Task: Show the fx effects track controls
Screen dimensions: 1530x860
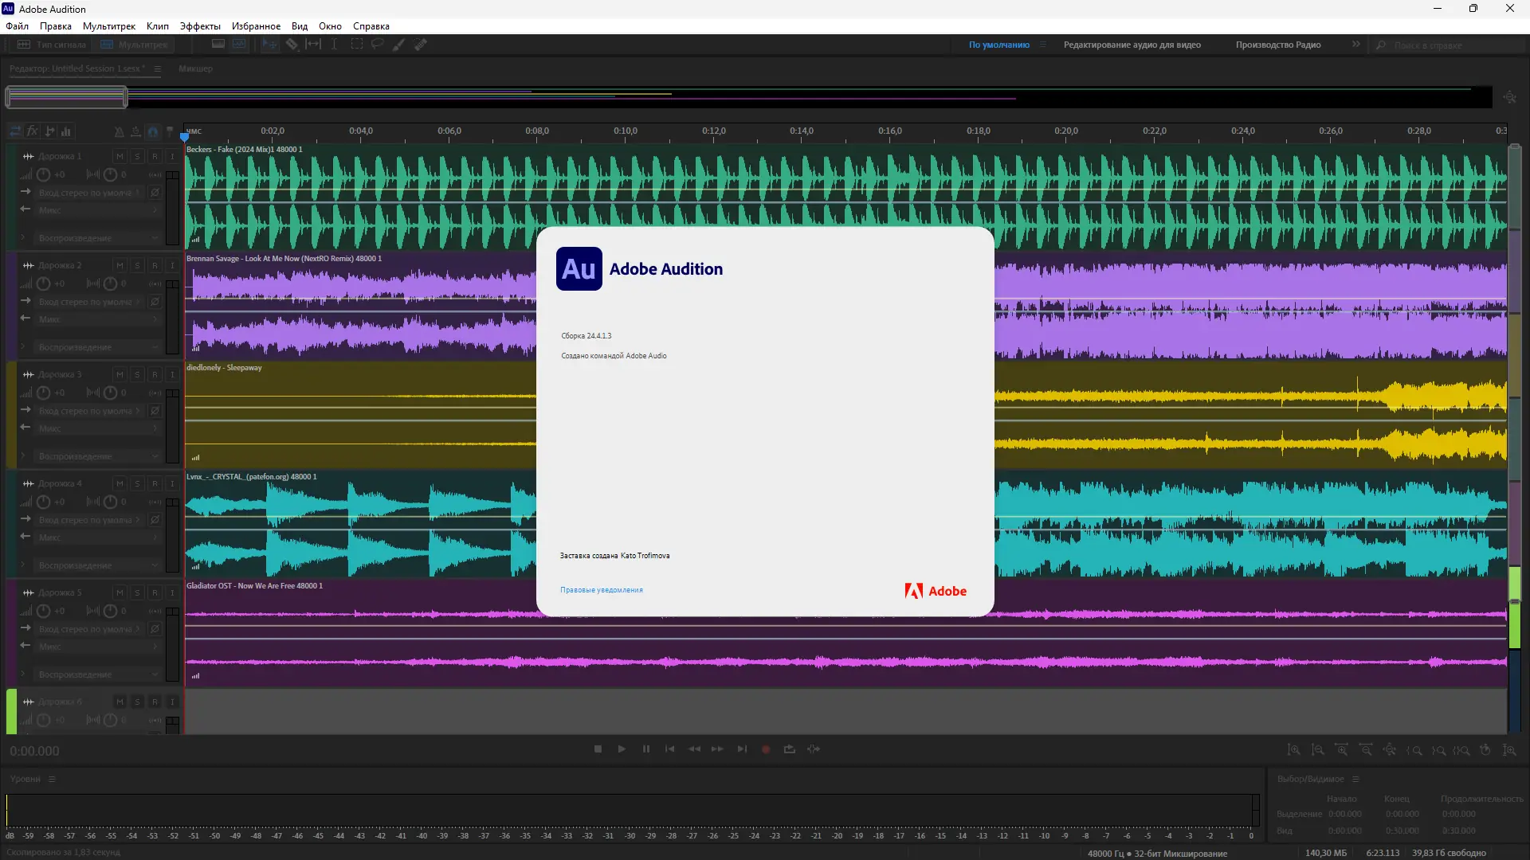Action: click(x=33, y=131)
